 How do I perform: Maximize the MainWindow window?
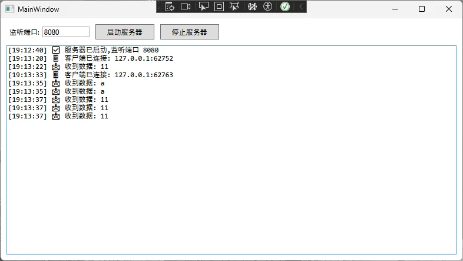pyautogui.click(x=422, y=9)
